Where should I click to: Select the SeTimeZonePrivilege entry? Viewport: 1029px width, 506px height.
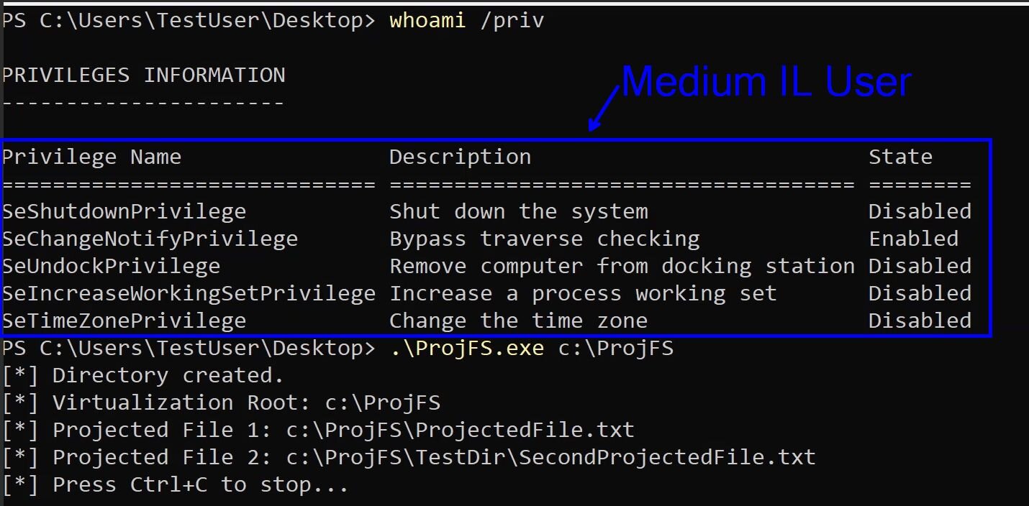coord(124,321)
